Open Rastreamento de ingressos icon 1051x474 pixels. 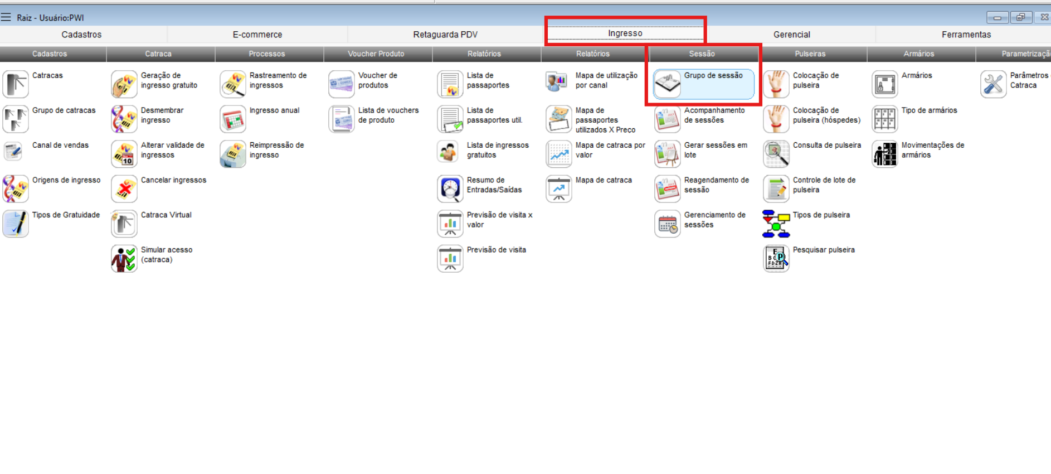233,84
